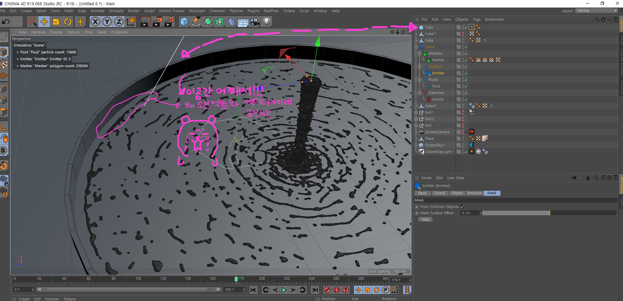Screen dimensions: 623x301
Task: Select the OctaneCamera object
Action: coord(437,132)
